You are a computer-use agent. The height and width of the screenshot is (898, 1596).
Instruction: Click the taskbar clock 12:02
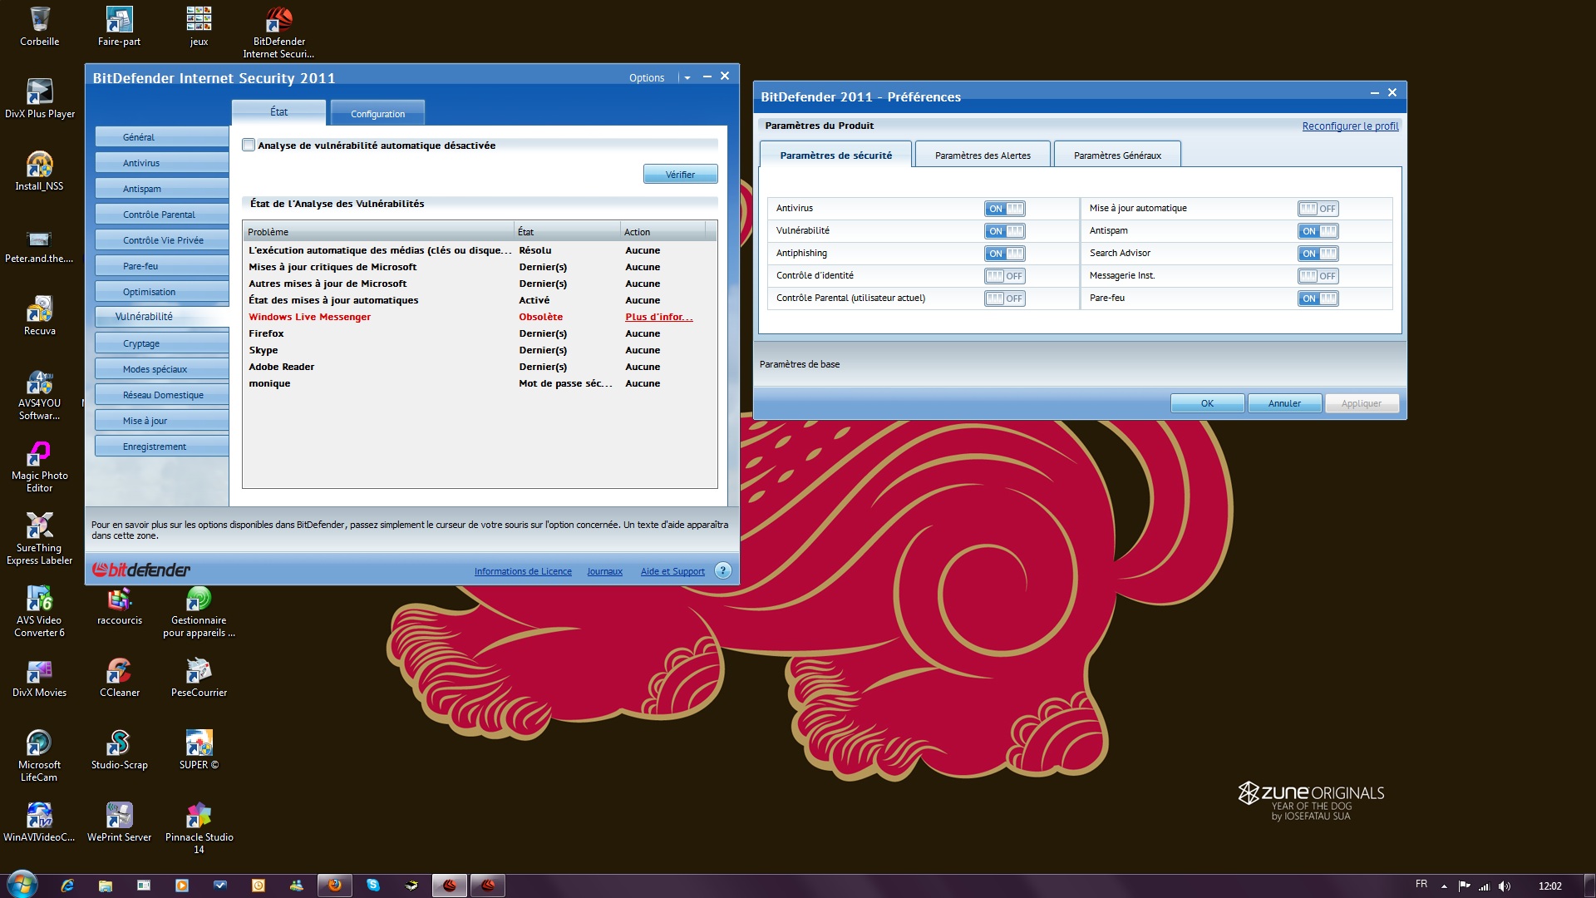click(x=1549, y=886)
